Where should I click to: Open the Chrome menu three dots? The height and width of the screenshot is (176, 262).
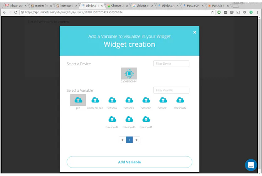pyautogui.click(x=257, y=12)
